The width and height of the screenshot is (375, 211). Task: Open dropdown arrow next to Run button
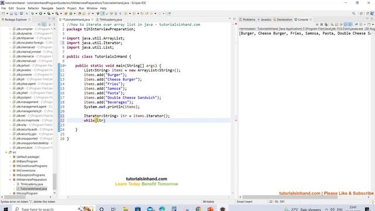coord(45,13)
